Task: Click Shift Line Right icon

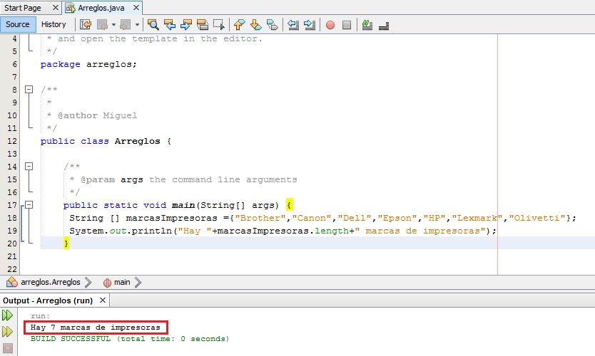Action: tap(310, 25)
